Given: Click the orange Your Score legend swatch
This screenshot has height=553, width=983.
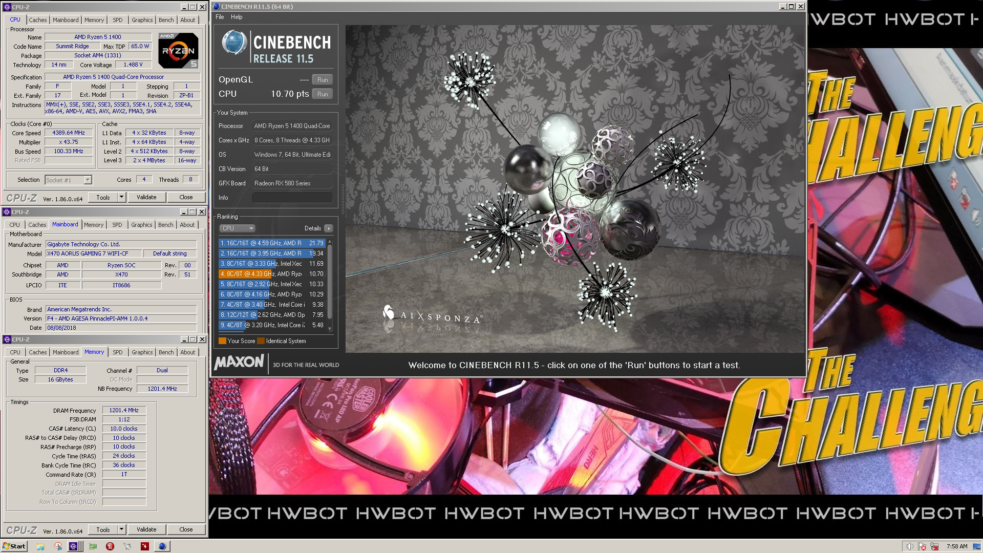Looking at the screenshot, I should 222,341.
